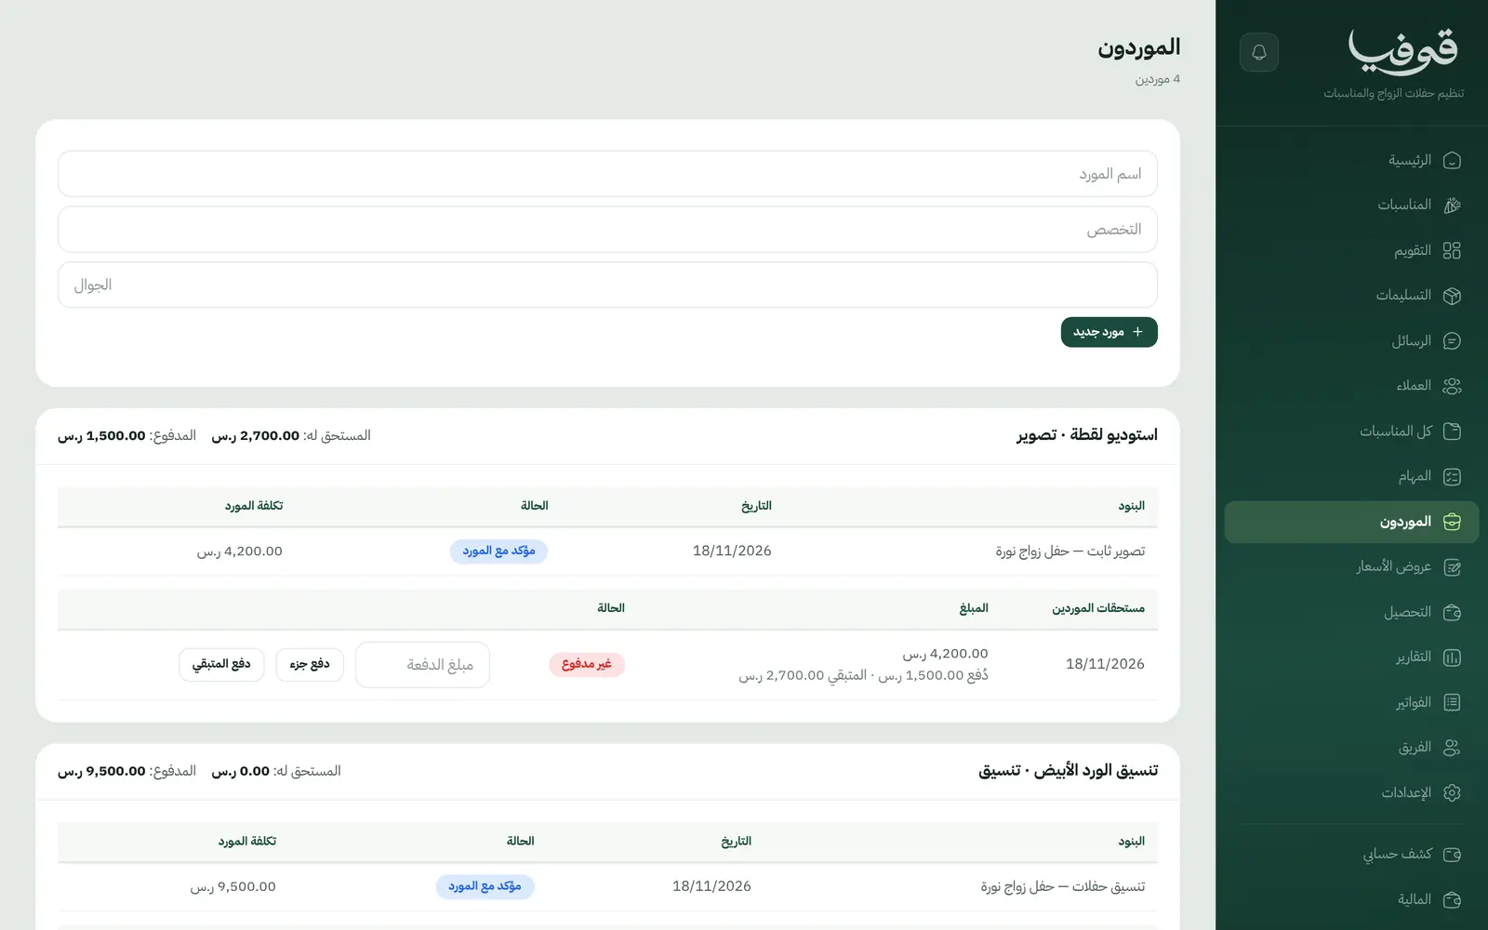
Task: Click the التقارير chart icon in sidebar
Action: coord(1452,658)
